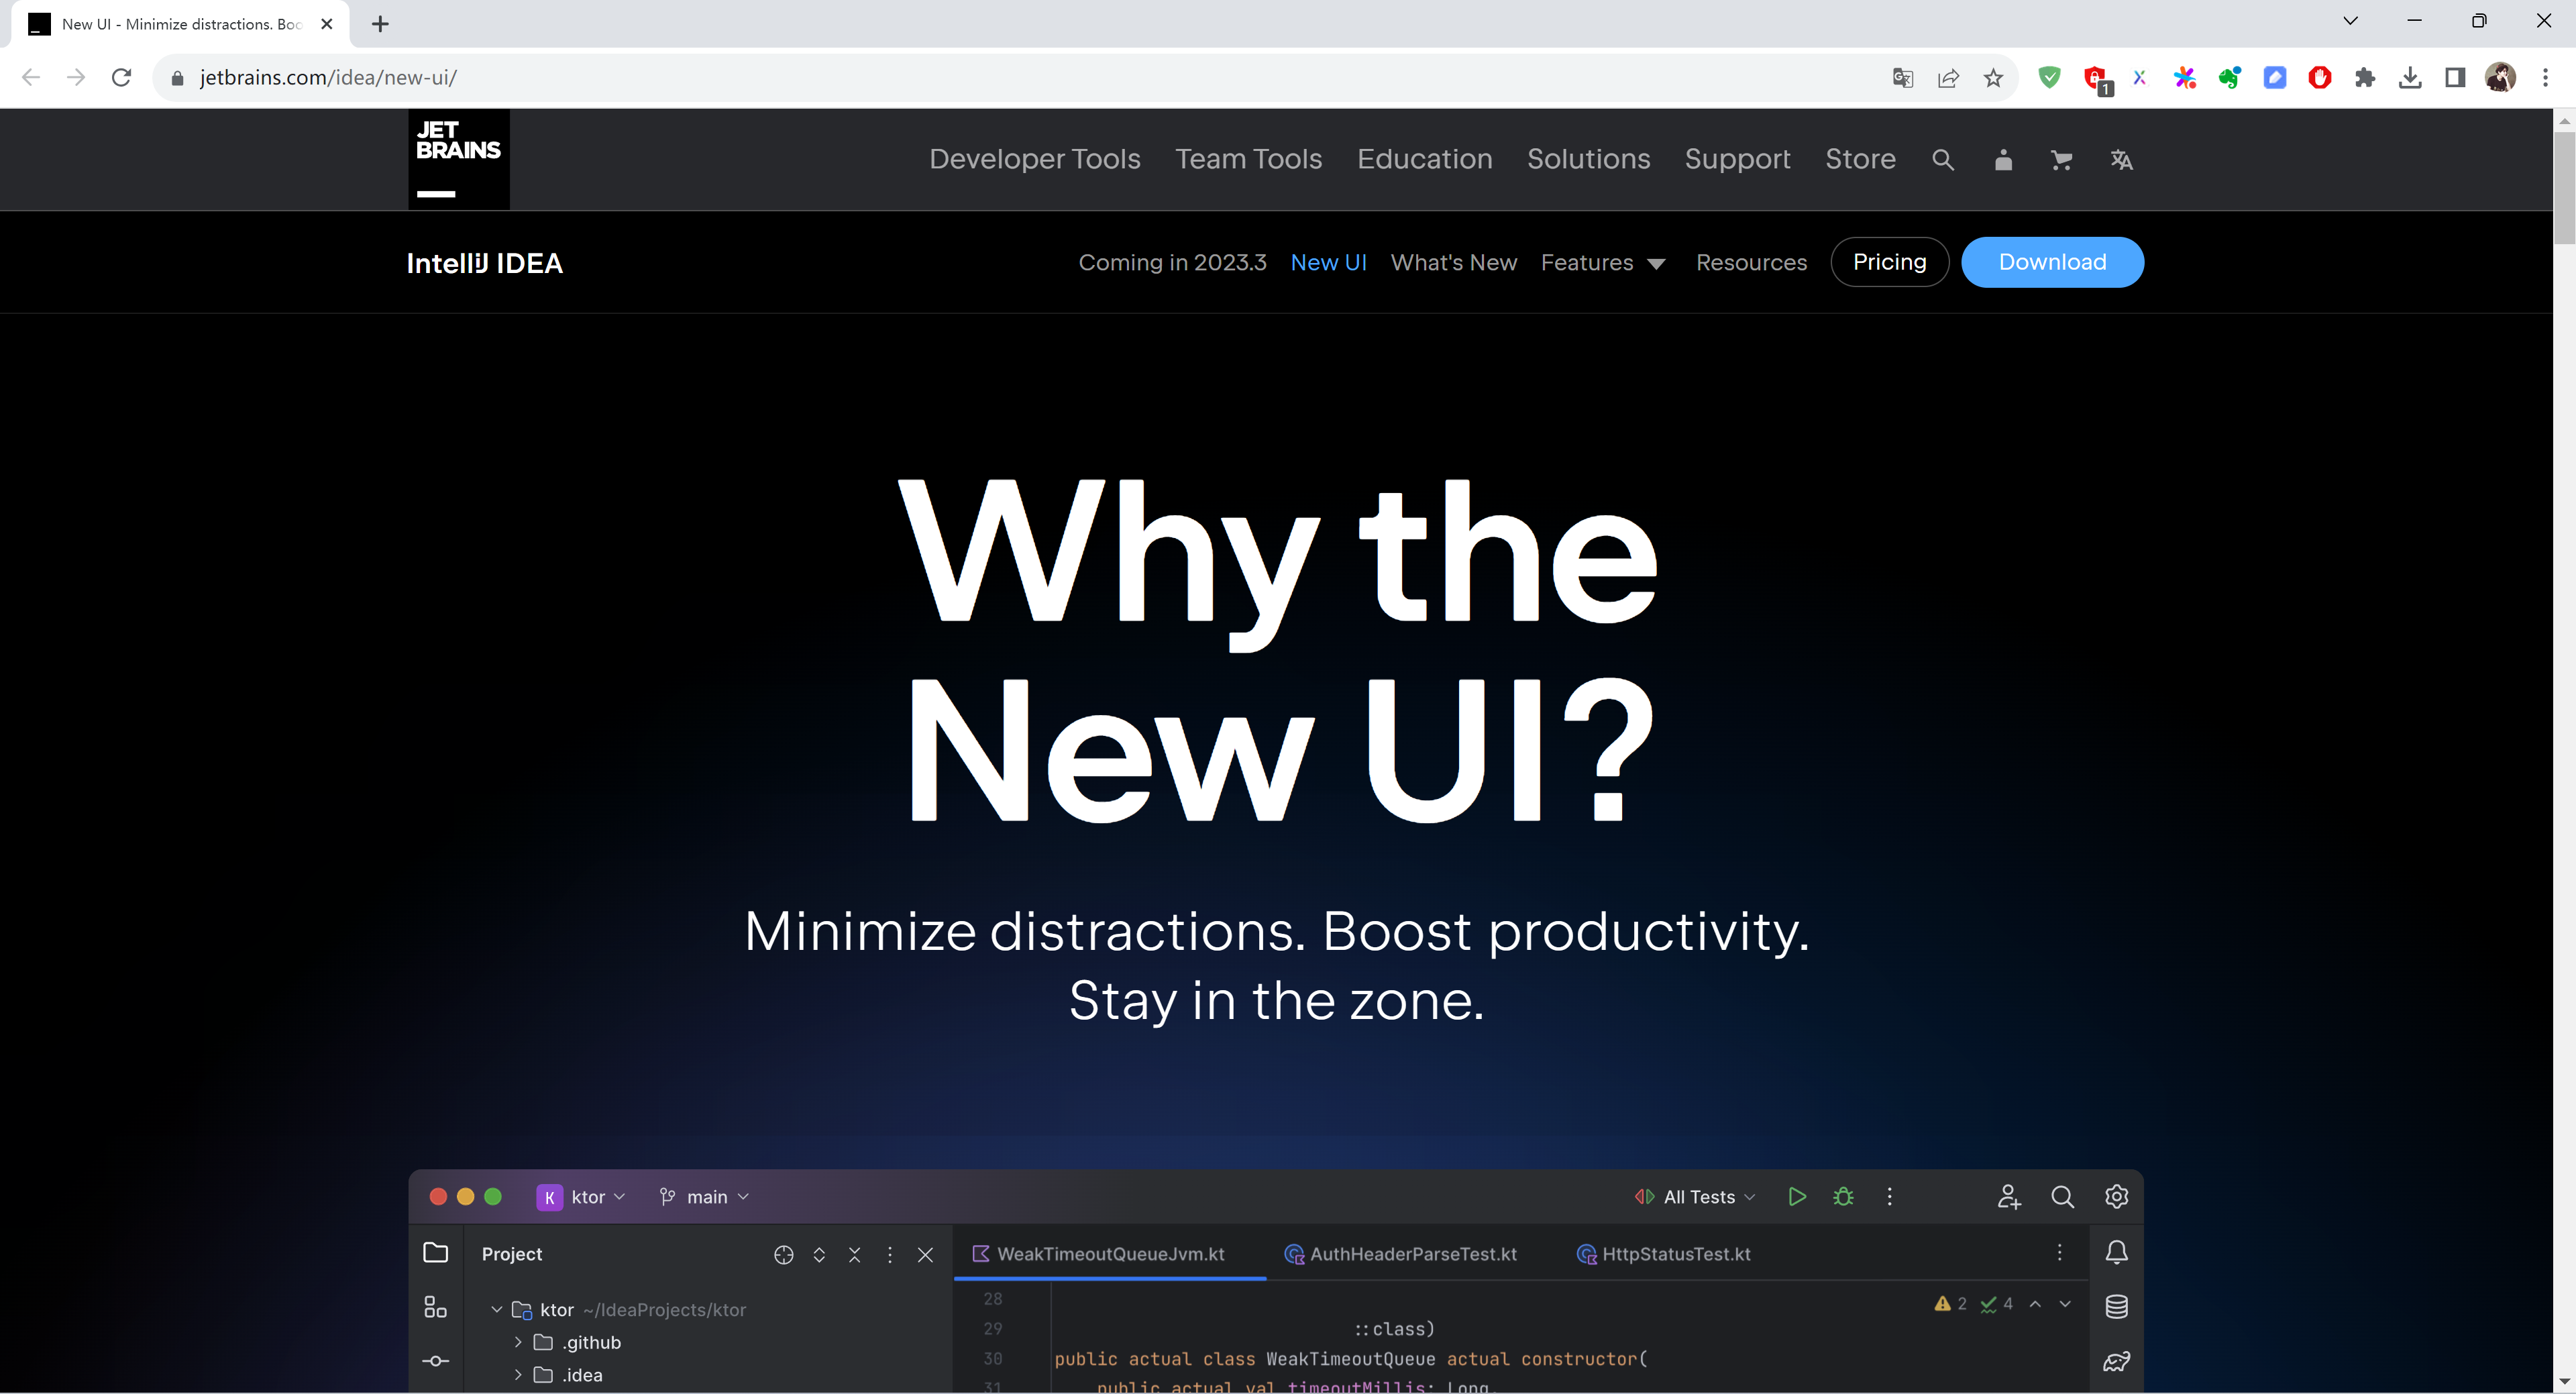The image size is (2576, 1394).
Task: Open the editor tabs more options dots
Action: tap(2059, 1253)
